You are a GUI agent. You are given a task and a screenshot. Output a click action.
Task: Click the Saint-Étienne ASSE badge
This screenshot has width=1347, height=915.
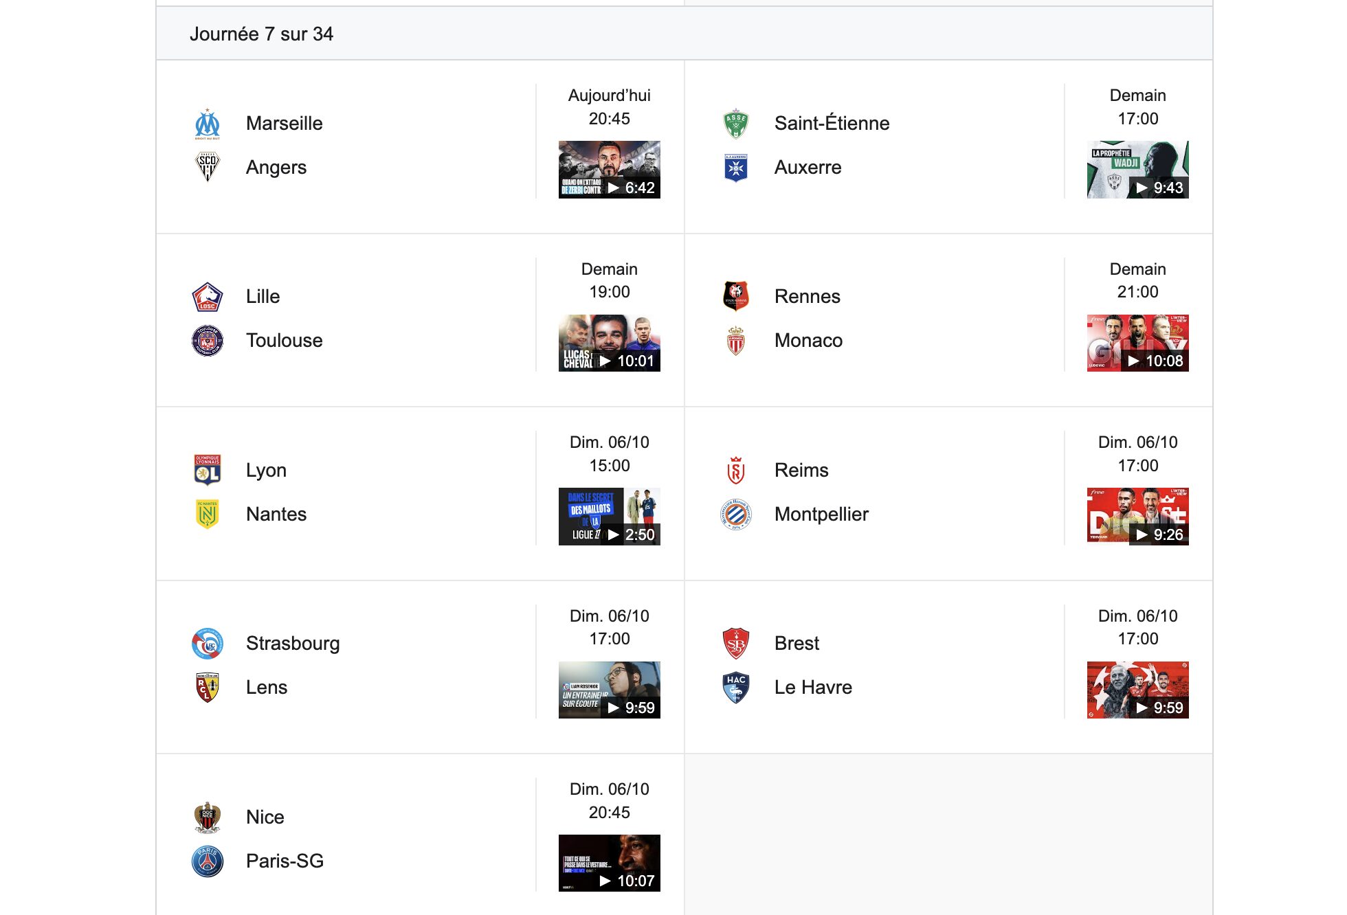tap(736, 124)
